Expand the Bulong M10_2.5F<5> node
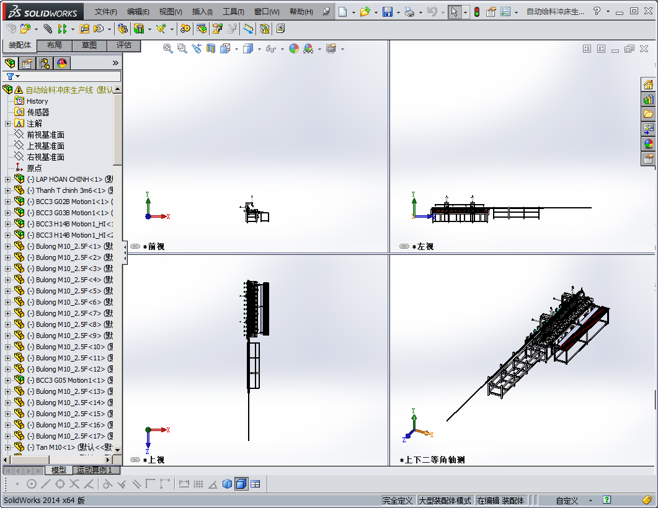Viewport: 658px width, 508px height. pyautogui.click(x=7, y=291)
